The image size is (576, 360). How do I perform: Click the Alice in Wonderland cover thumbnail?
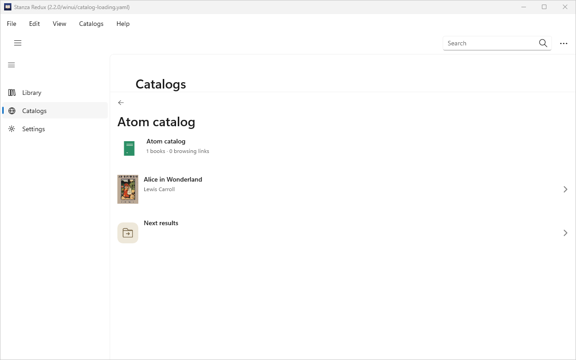[128, 189]
